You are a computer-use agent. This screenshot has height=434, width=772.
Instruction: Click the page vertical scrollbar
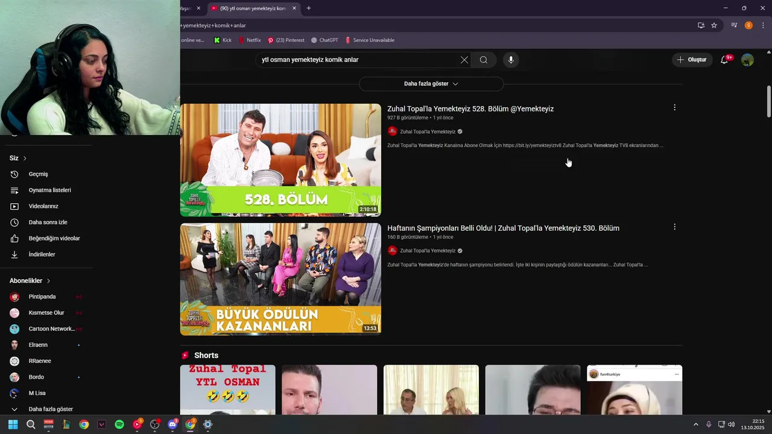tap(769, 102)
